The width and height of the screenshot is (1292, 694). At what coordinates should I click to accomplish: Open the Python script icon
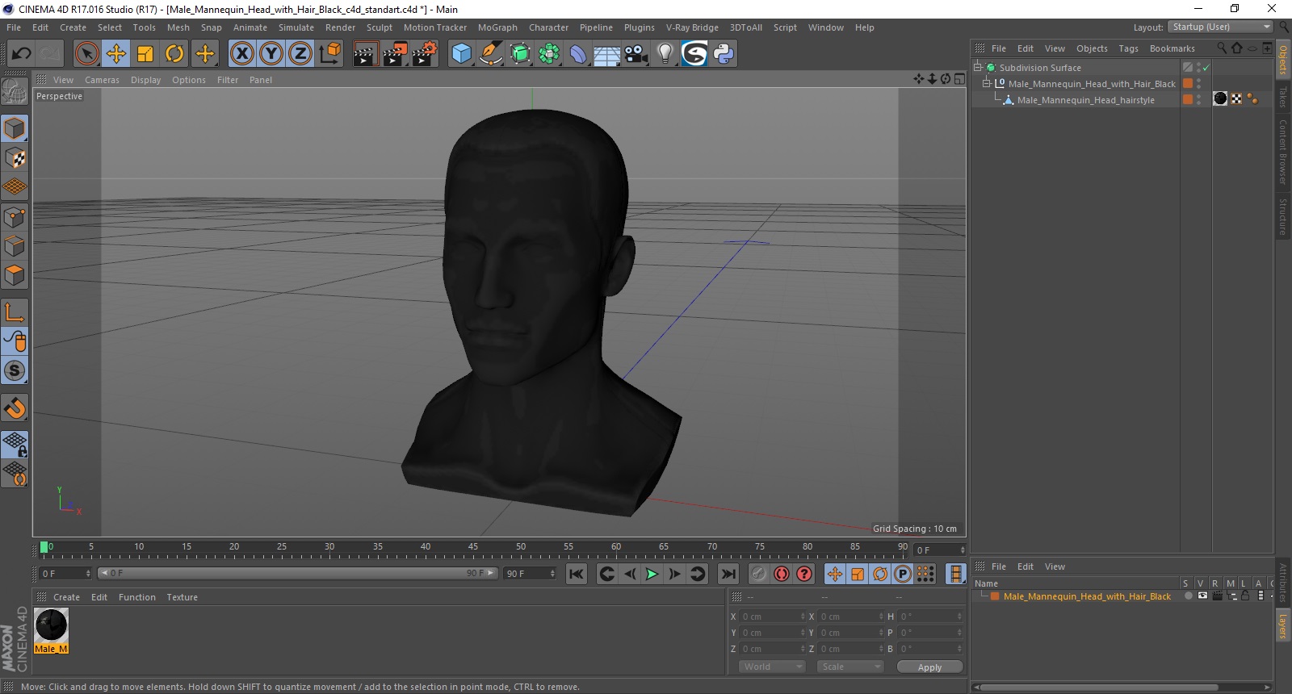(724, 54)
